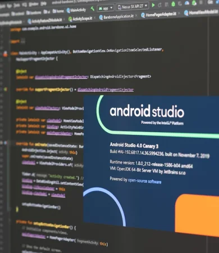Click the 'Android Studio 4.0 Canary 3' version text

(134, 145)
